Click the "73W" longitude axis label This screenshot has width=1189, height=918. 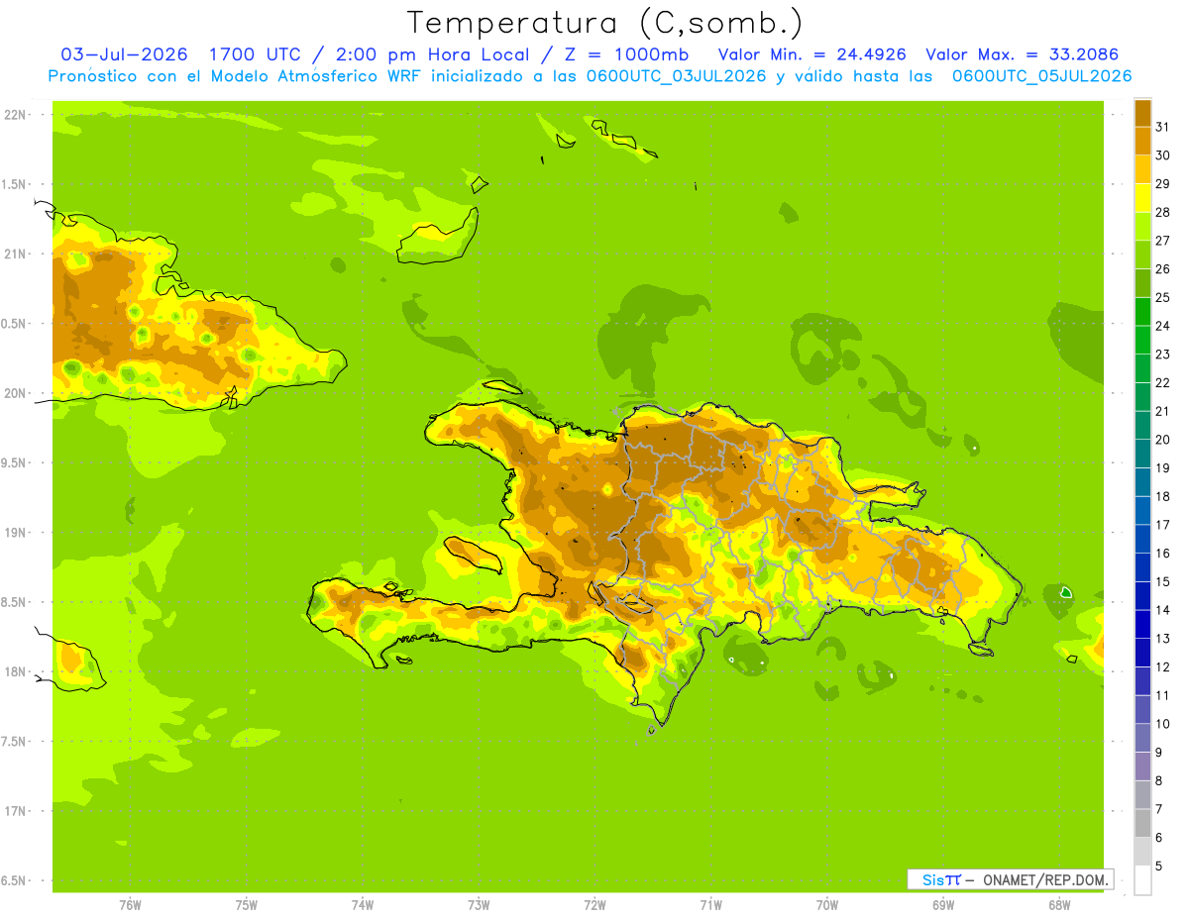click(x=479, y=904)
